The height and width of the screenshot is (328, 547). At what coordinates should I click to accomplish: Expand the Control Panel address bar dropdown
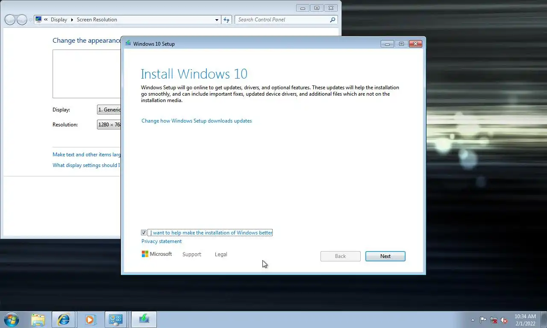217,20
